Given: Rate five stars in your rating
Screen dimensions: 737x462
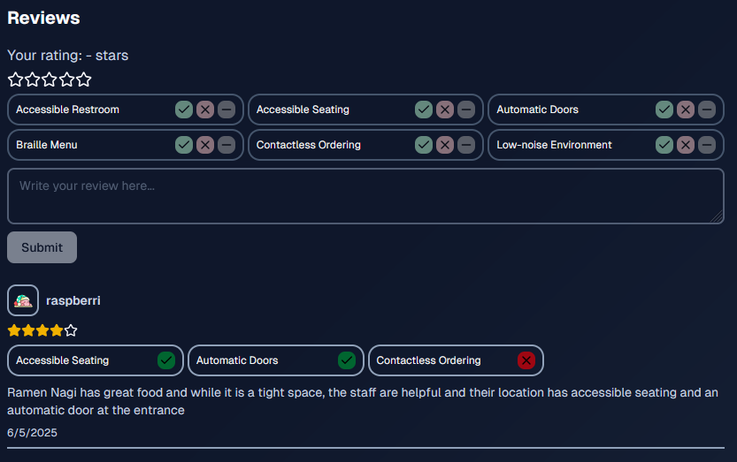Looking at the screenshot, I should 84,80.
